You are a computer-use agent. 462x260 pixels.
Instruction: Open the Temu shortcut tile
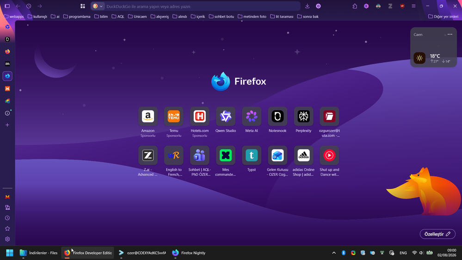coord(174,116)
